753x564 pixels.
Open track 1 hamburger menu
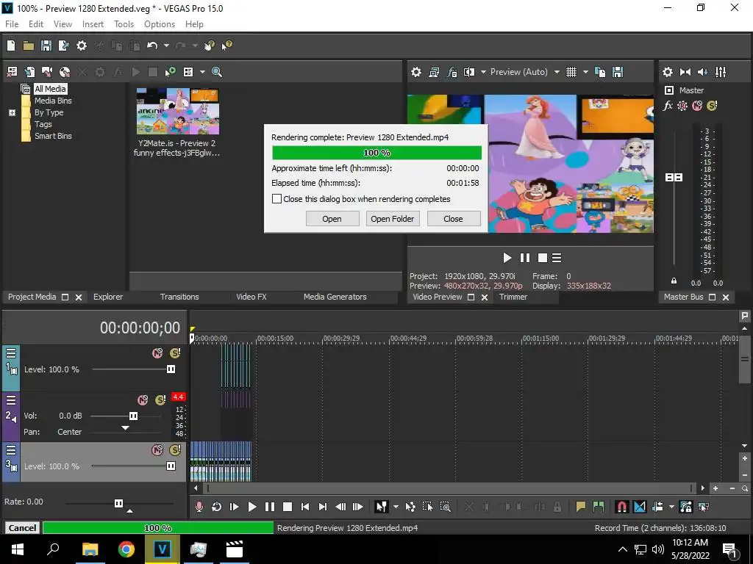coord(11,353)
